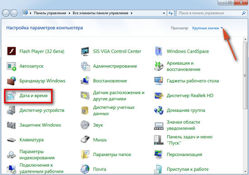Open the Диспетчер устройств text link

42,111
